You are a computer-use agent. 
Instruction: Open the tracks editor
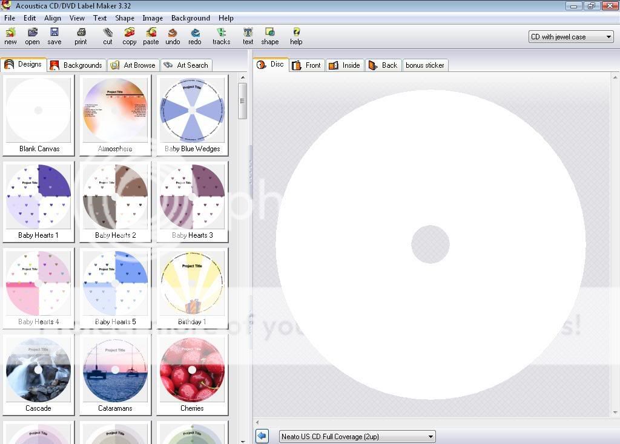221,36
